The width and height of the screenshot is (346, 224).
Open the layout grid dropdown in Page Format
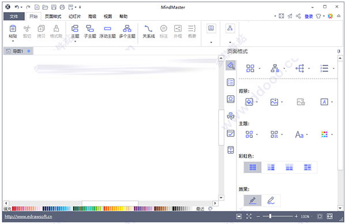coord(259,69)
